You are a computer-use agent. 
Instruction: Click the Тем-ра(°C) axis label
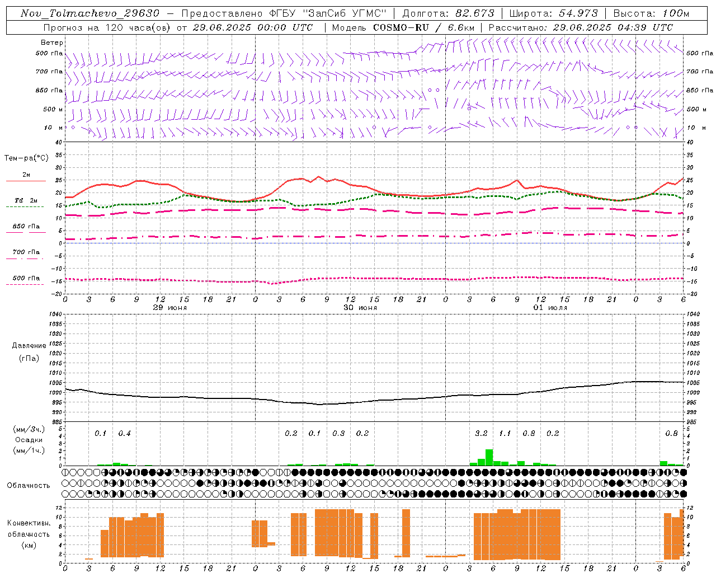pos(26,158)
